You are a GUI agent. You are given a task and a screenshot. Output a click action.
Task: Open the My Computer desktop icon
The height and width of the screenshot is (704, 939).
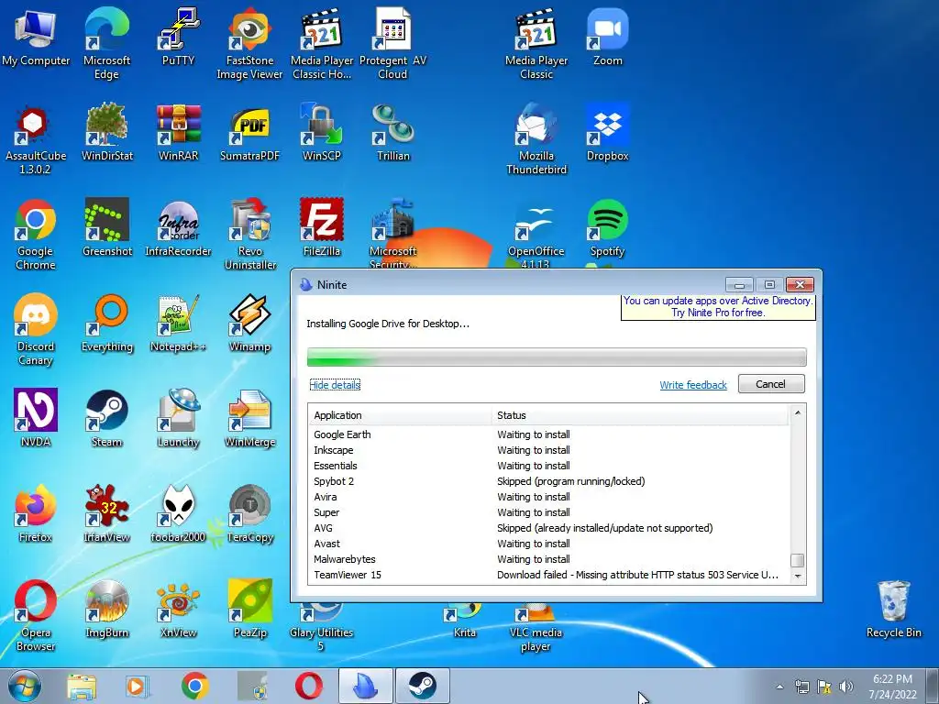coord(36,37)
